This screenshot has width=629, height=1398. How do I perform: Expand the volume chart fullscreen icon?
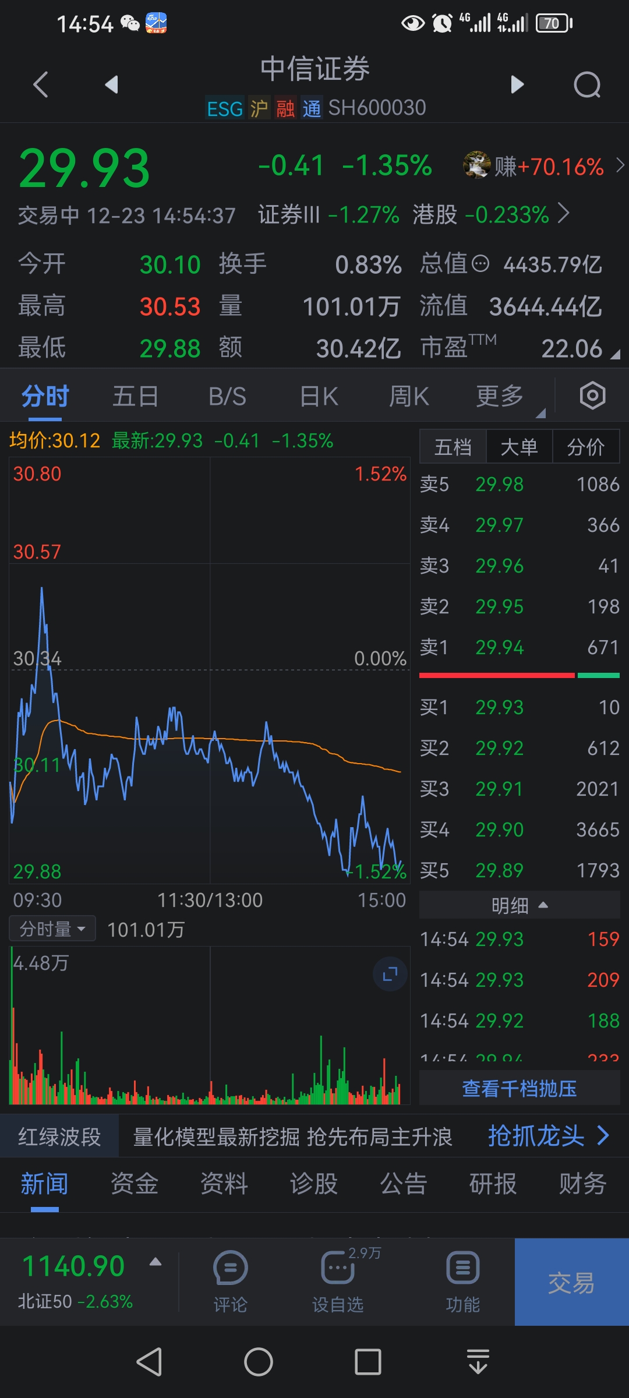[390, 973]
